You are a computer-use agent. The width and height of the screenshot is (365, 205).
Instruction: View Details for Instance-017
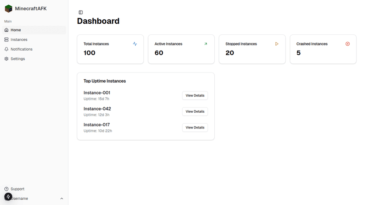(x=195, y=128)
